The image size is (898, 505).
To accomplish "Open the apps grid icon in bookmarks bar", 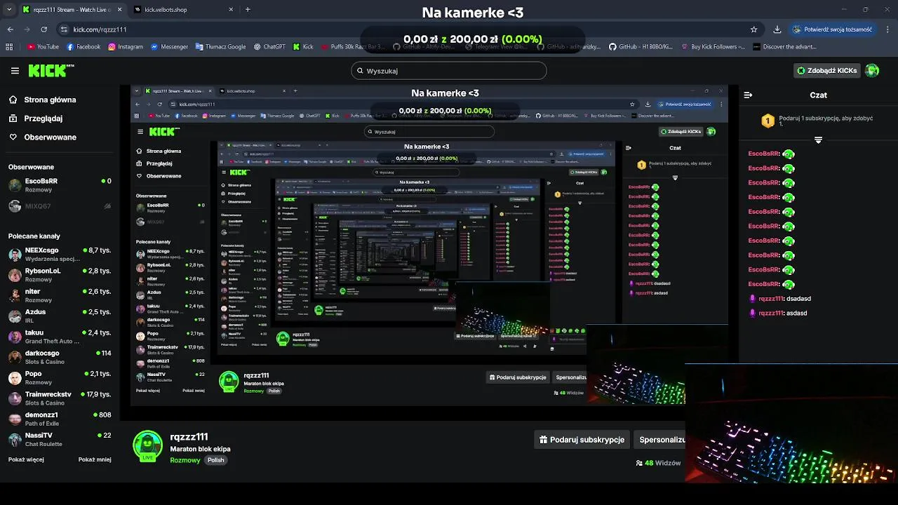I will point(9,47).
